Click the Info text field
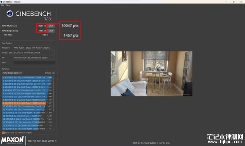The height and width of the screenshot is (146, 245). pos(34,62)
